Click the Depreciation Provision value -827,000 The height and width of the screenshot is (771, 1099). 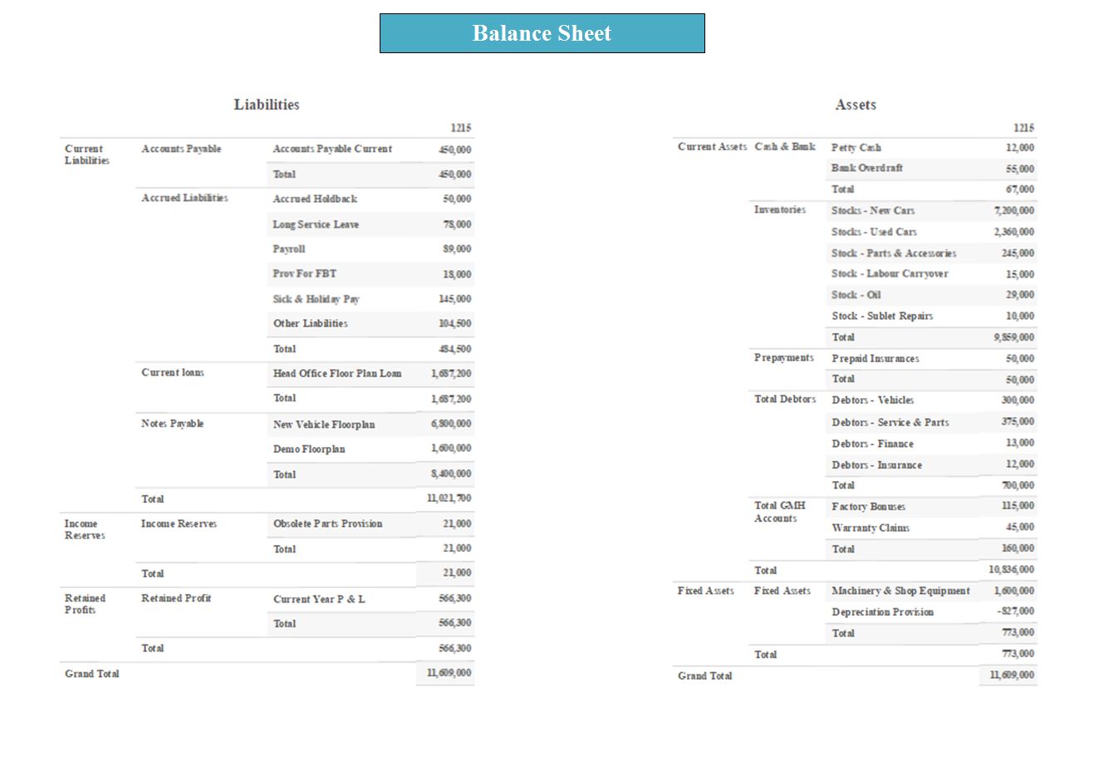pos(1015,612)
